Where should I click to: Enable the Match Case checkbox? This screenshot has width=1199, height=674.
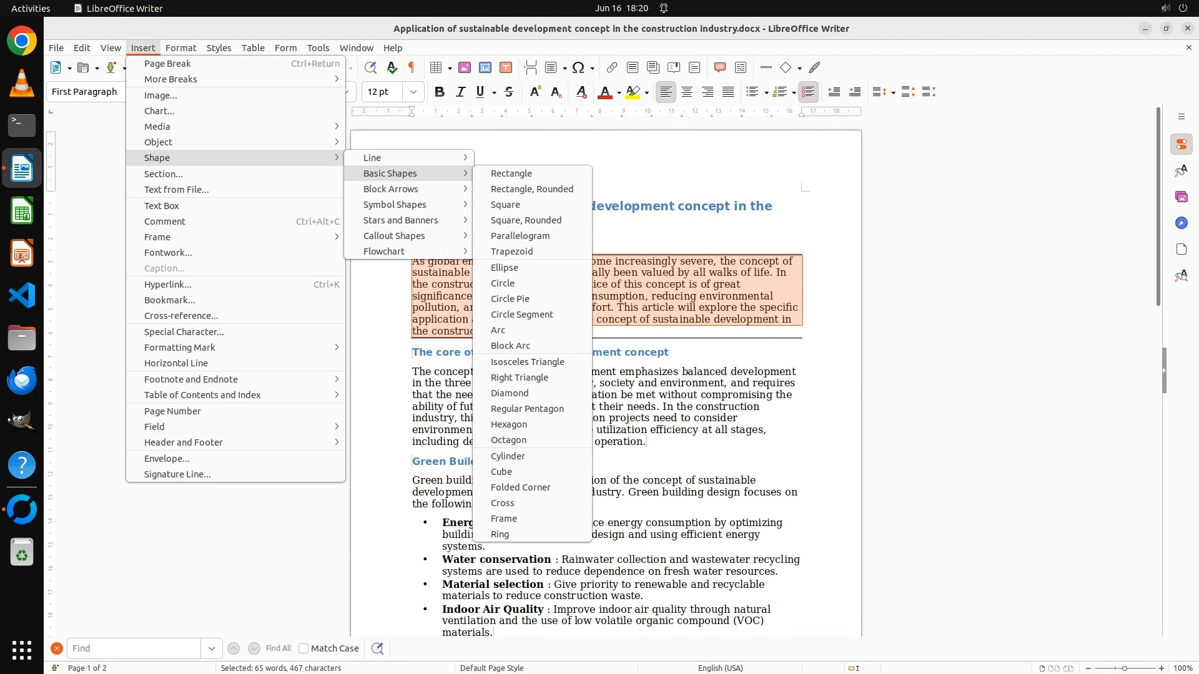coord(303,648)
